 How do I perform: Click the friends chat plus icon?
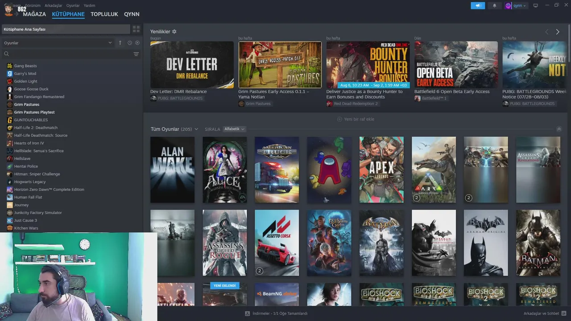coord(564,313)
